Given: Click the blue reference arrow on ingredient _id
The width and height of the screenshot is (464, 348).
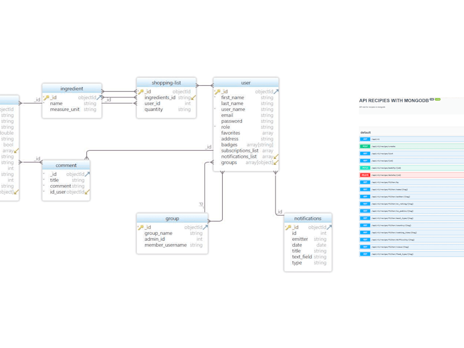Looking at the screenshot, I should [99, 97].
